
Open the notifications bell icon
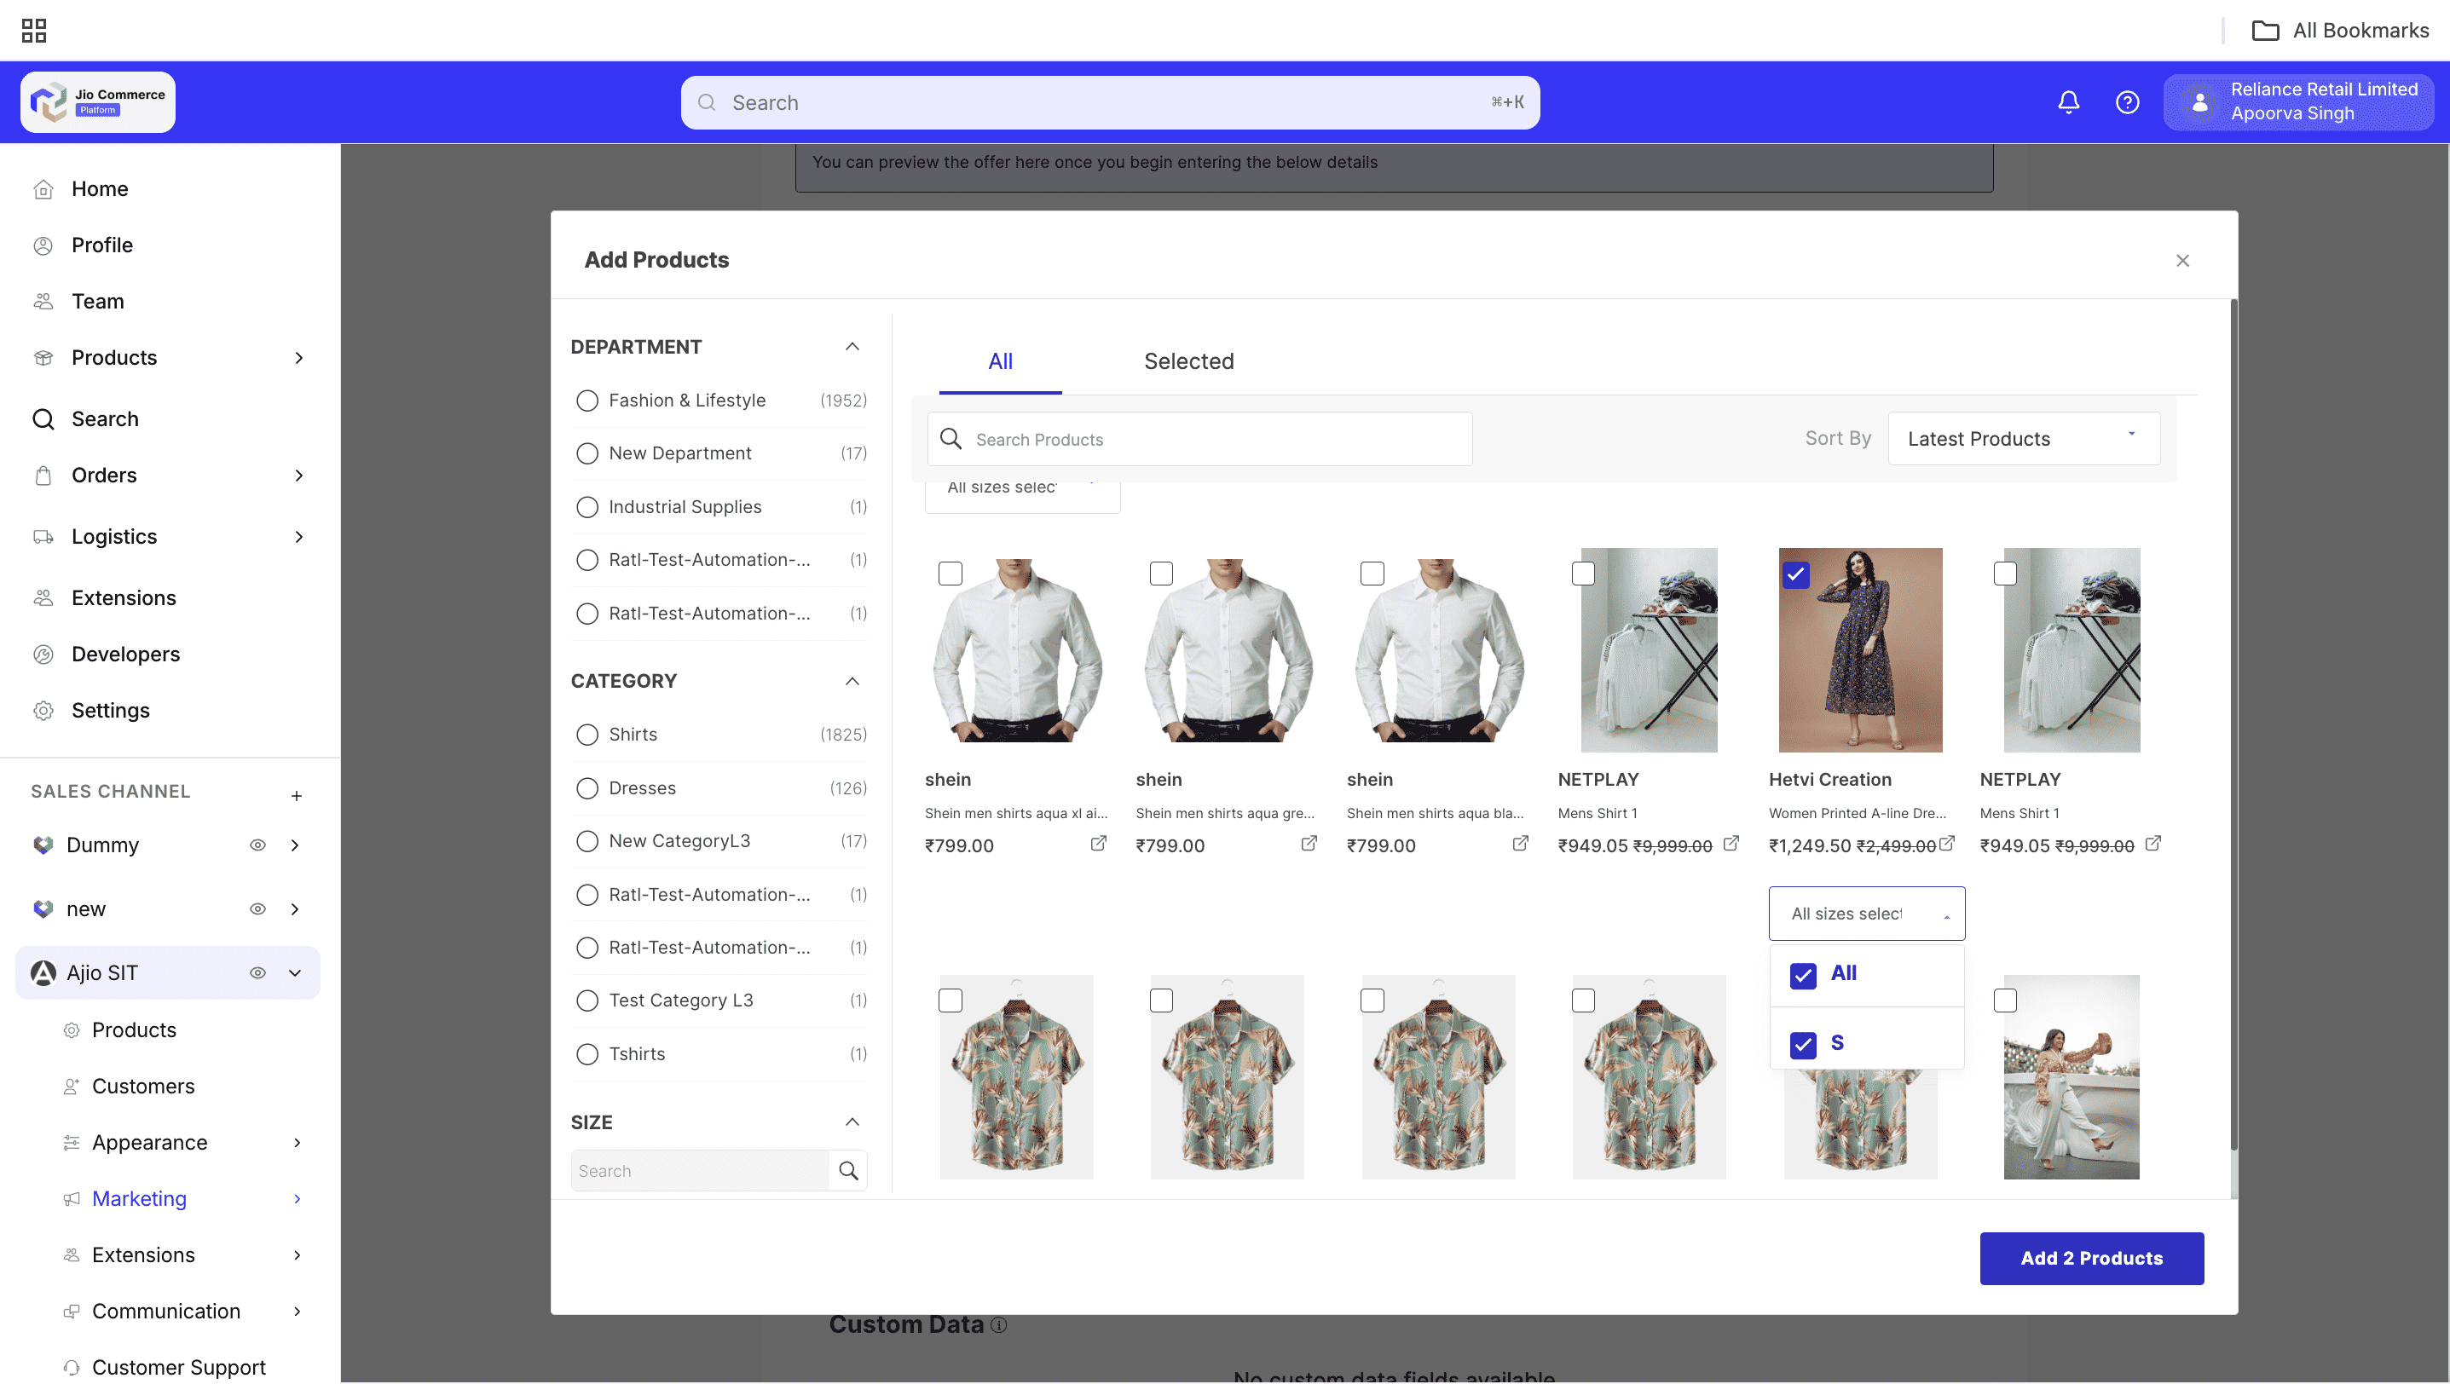click(x=2069, y=101)
